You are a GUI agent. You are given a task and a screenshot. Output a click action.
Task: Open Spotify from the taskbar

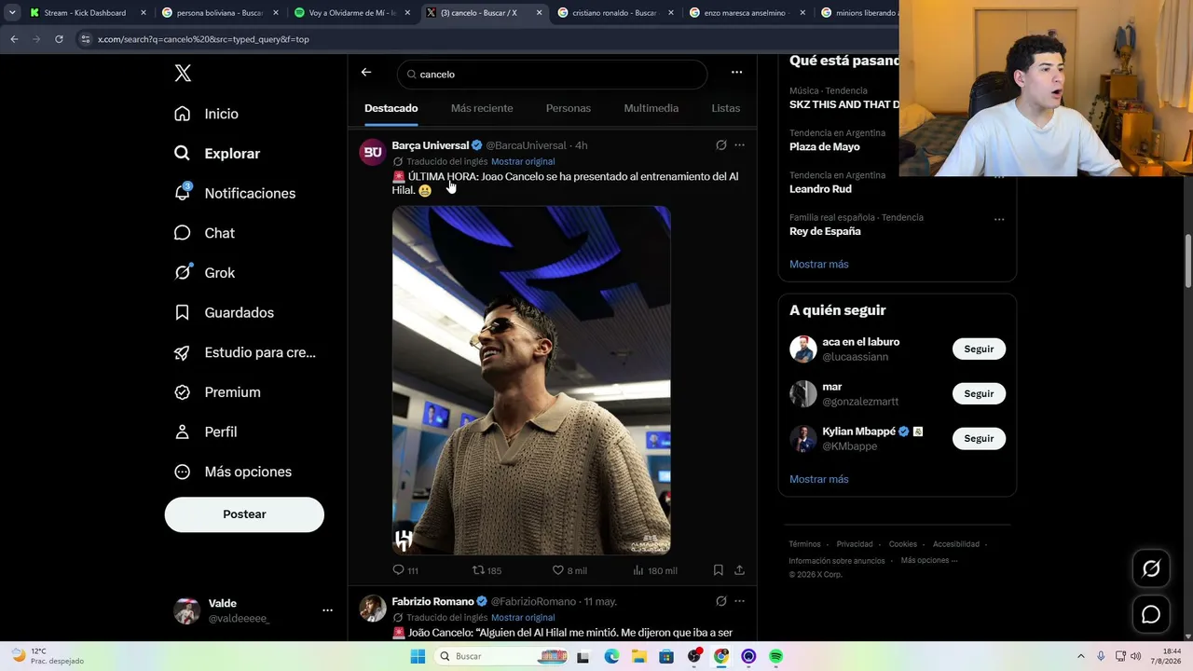(775, 656)
